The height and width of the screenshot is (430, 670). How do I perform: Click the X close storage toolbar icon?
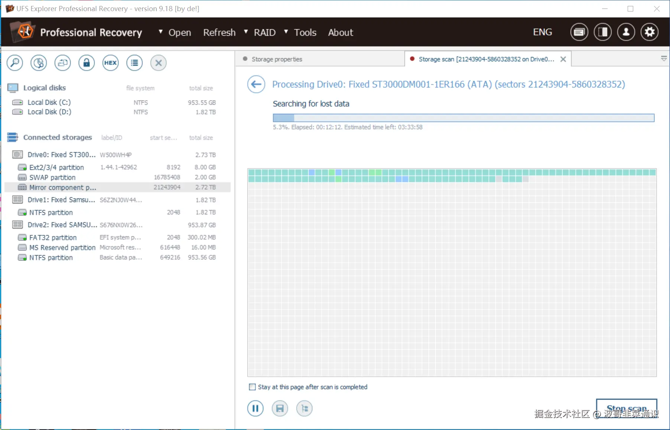(158, 63)
